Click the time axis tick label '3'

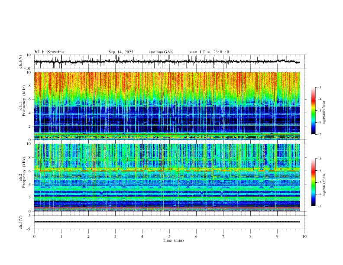coord(115,236)
